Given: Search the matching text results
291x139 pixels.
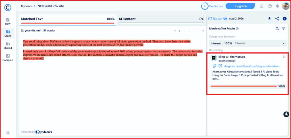Looking at the screenshot, I should [x=277, y=29].
